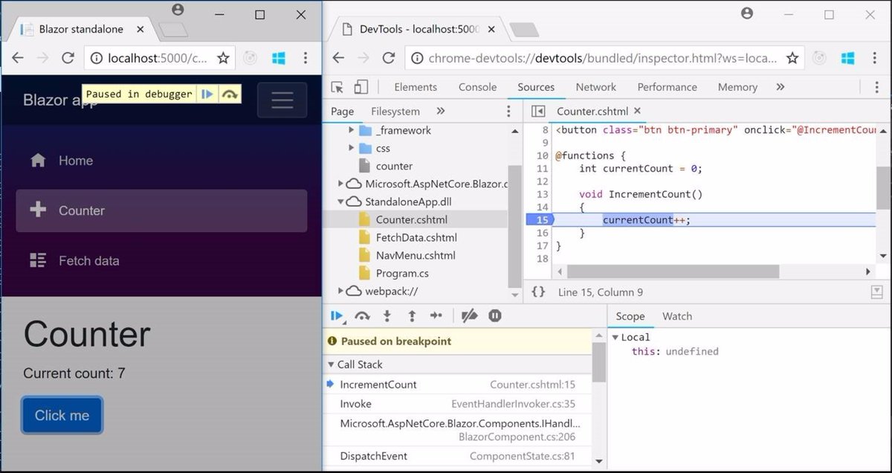The image size is (892, 473).
Task: Resume script execution in DevTools debugger toolbar
Action: (337, 316)
